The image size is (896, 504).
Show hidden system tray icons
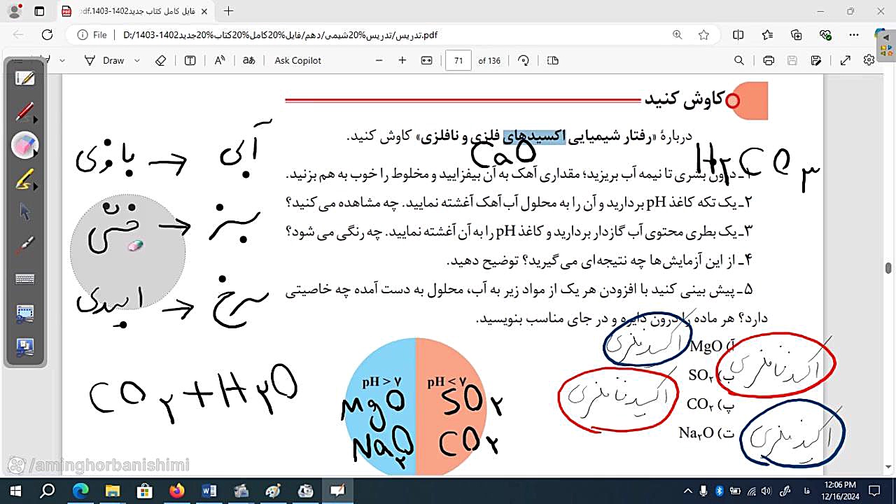(688, 491)
